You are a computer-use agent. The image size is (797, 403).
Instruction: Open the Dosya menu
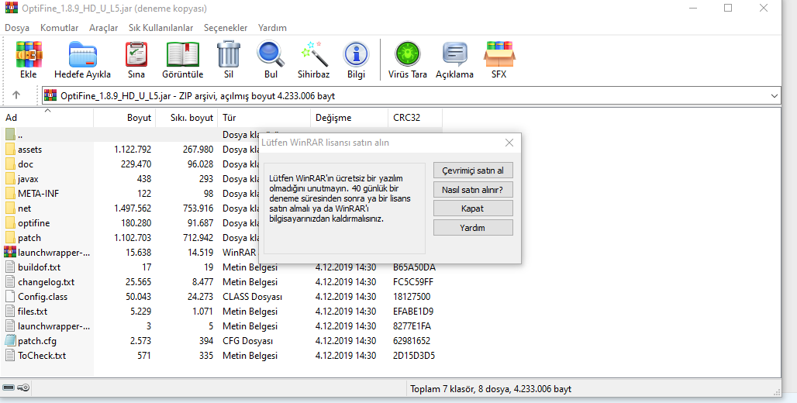coord(17,28)
